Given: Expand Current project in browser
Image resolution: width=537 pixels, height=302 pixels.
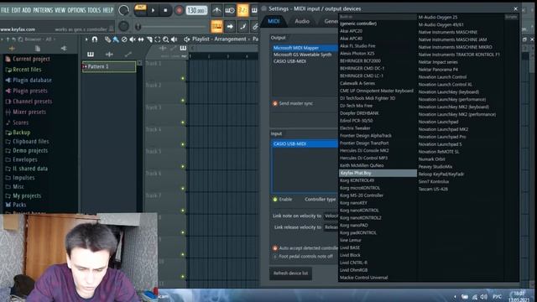Looking at the screenshot, I should tap(28, 59).
